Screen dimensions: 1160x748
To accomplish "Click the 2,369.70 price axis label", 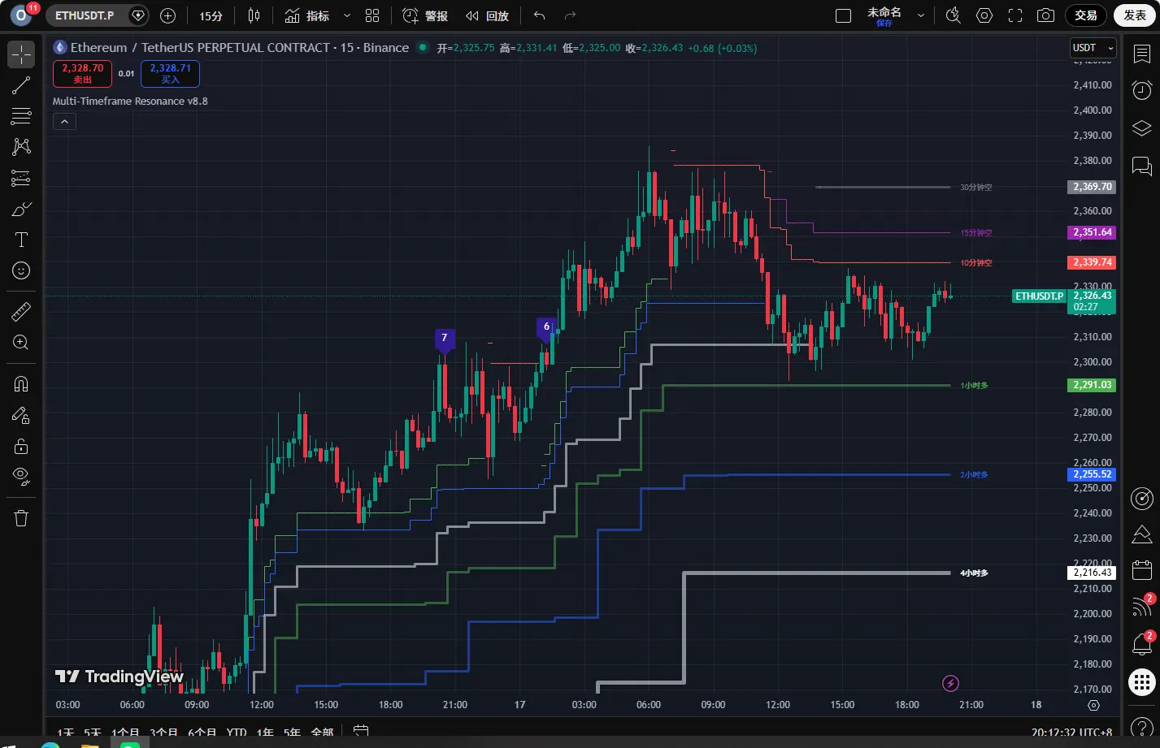I will pyautogui.click(x=1092, y=187).
